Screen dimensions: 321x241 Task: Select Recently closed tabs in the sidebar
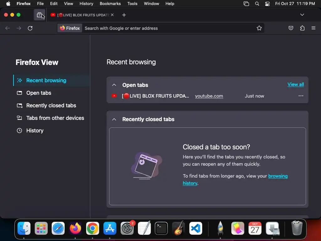click(52, 105)
